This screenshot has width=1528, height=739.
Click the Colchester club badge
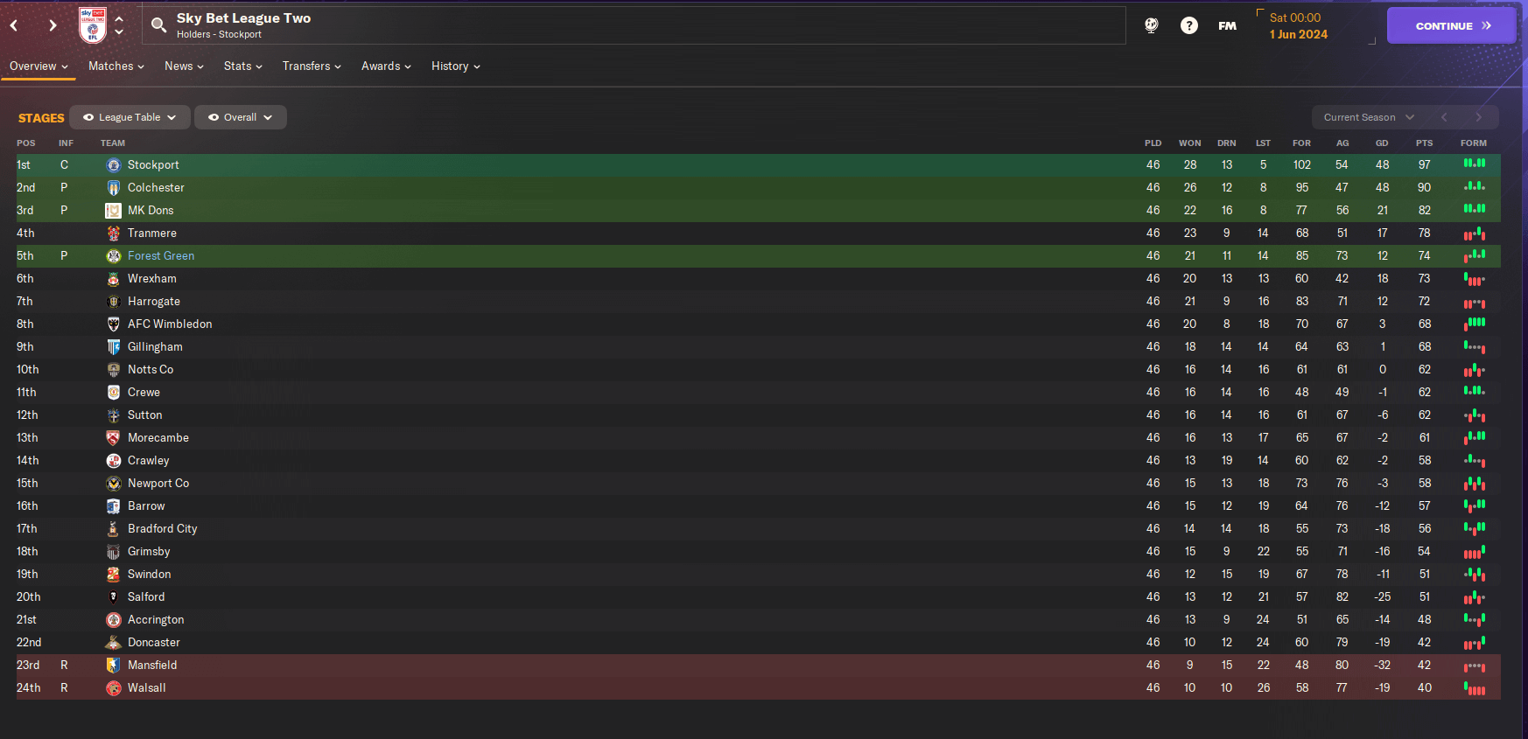113,187
